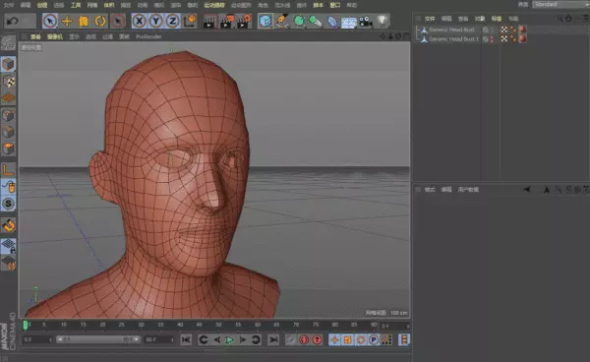Open the 标签 menu in Object Manager
This screenshot has width=590, height=362.
pyautogui.click(x=497, y=19)
